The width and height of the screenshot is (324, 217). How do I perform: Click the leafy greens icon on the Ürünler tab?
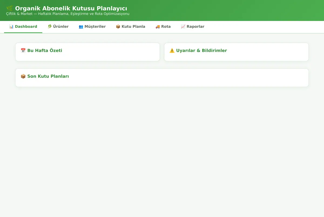click(50, 27)
